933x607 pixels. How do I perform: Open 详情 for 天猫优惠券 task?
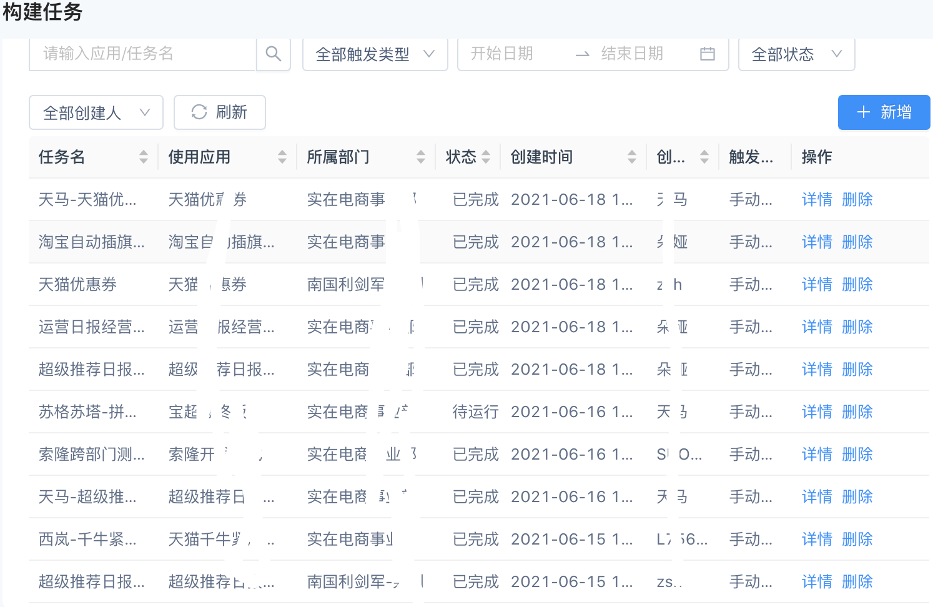click(817, 285)
